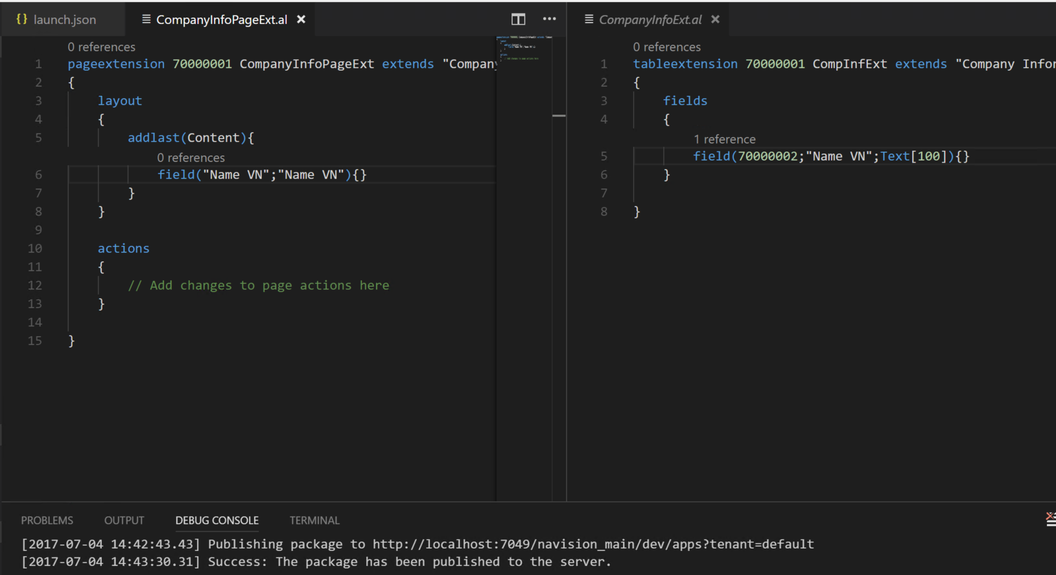
Task: Click the '1 reference' code lens
Action: [725, 139]
